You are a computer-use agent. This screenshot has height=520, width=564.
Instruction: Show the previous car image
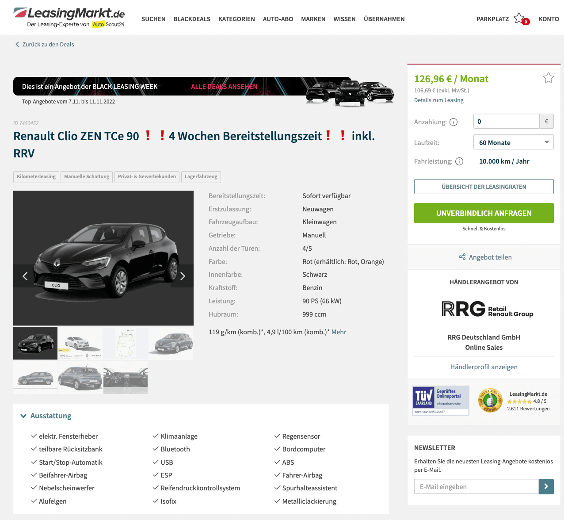(25, 276)
